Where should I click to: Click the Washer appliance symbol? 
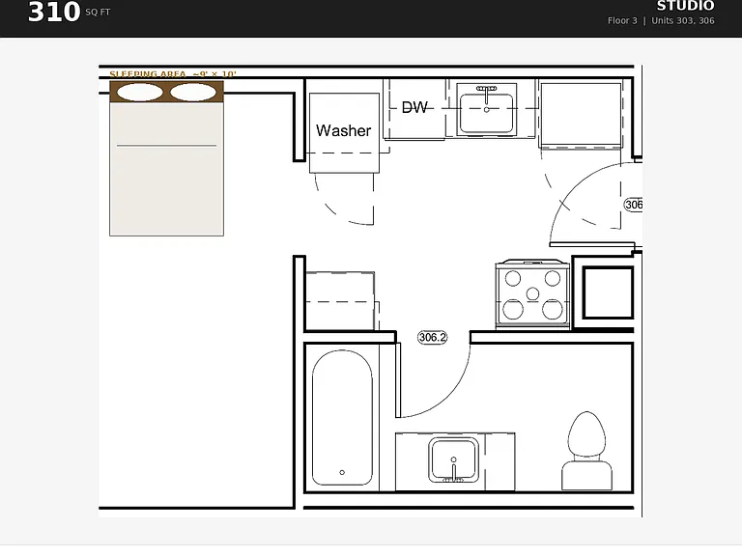(344, 133)
